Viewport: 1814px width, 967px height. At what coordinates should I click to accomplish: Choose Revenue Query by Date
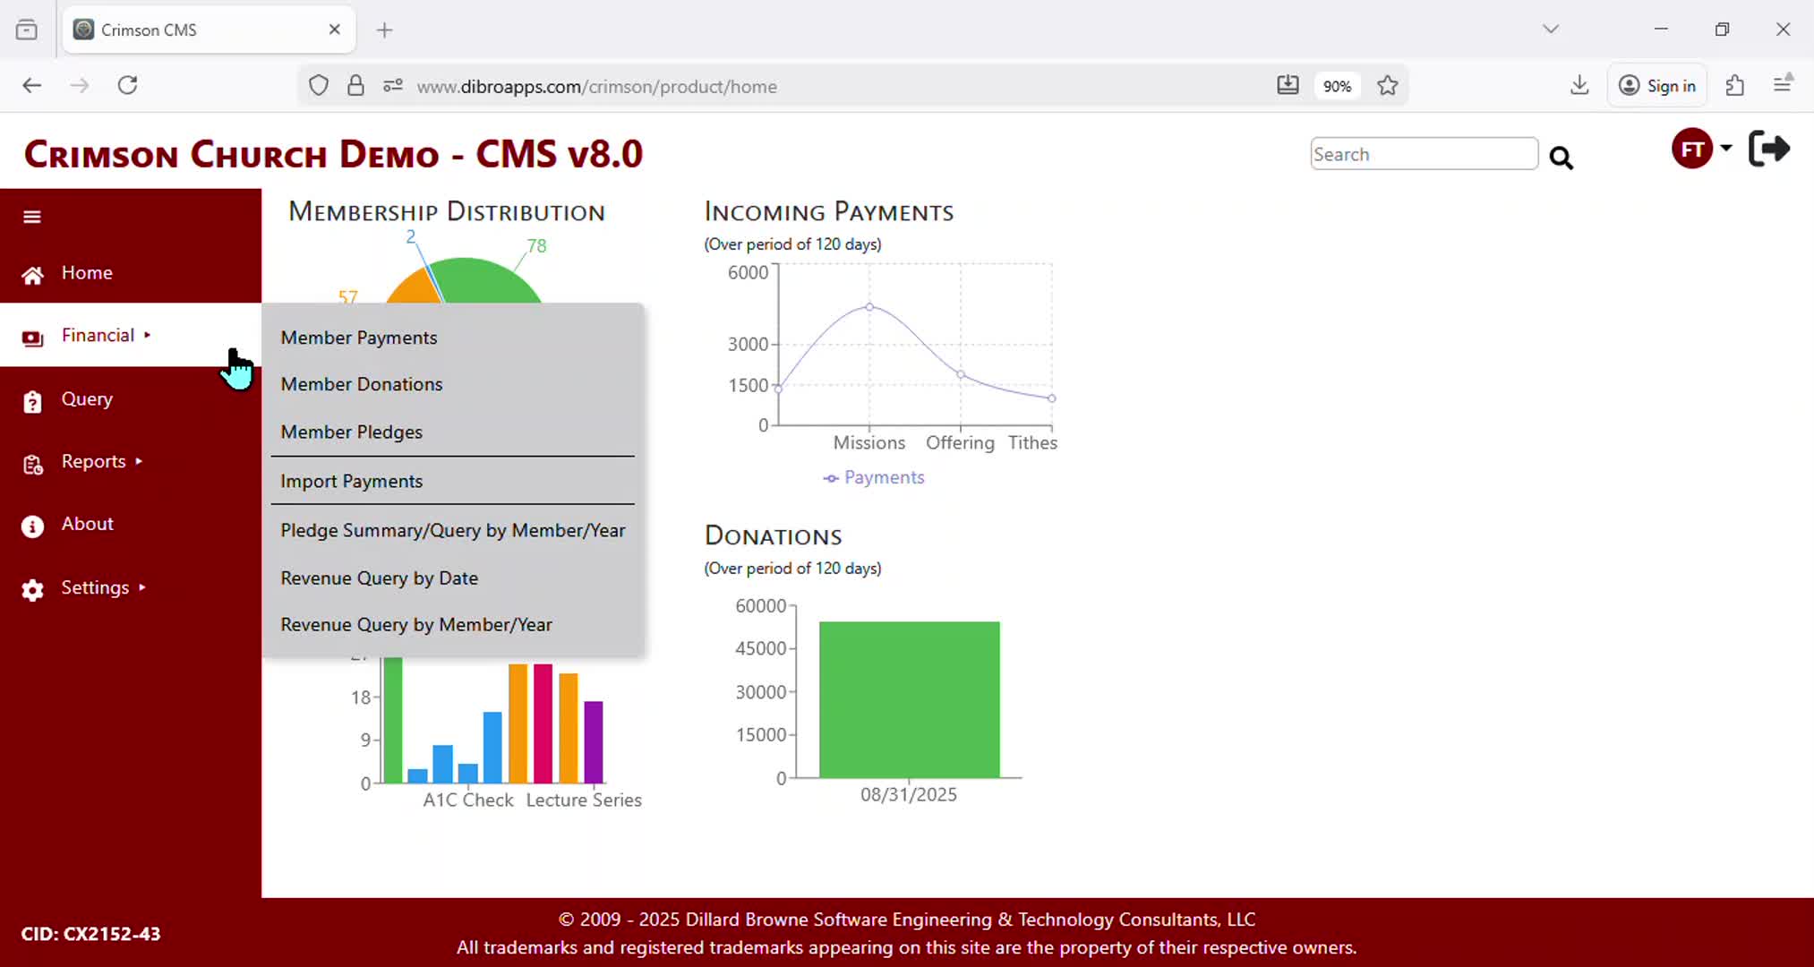(x=379, y=578)
